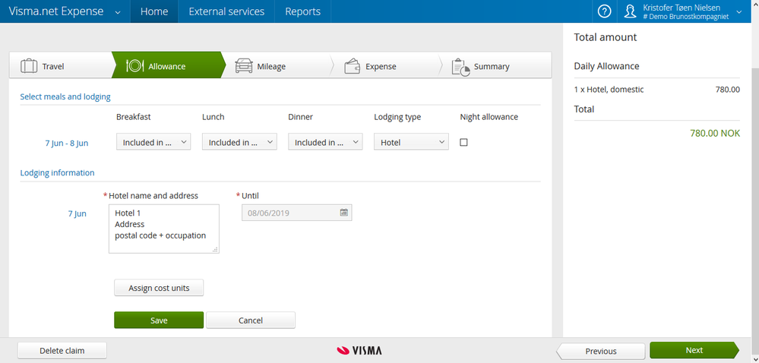Click the green Save button
The width and height of the screenshot is (759, 363).
[x=159, y=320]
